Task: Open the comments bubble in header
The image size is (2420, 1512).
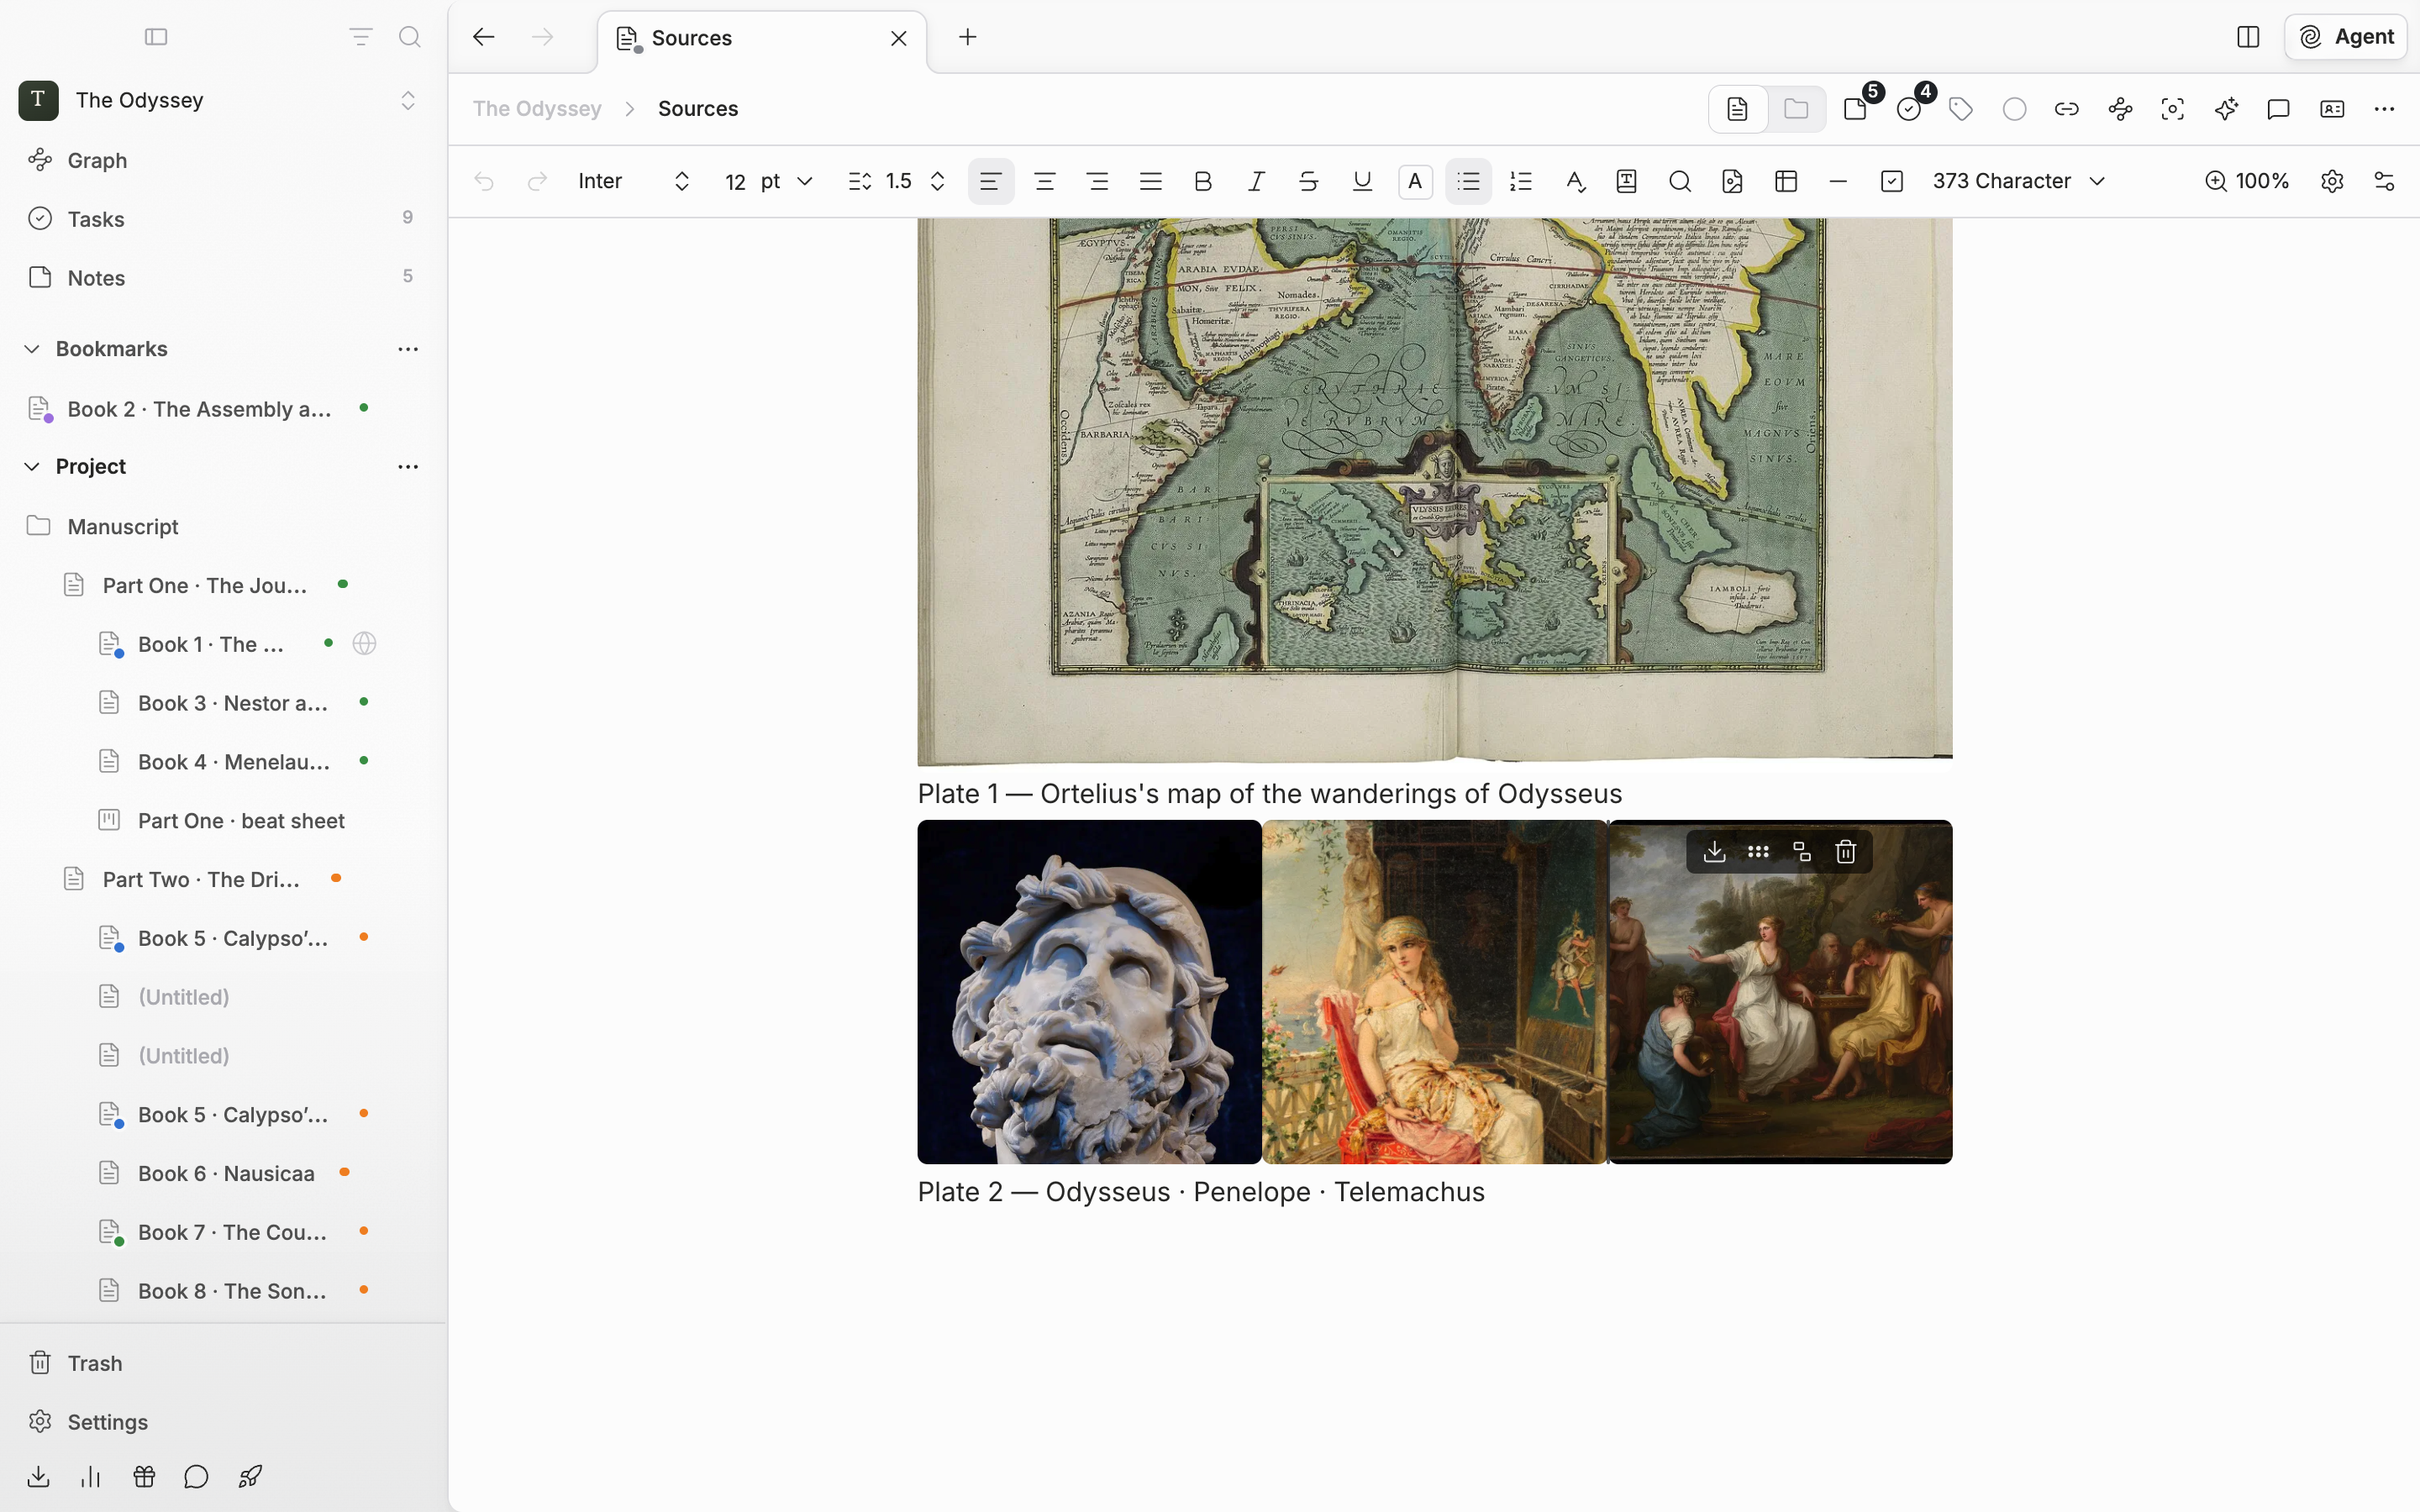Action: tap(2278, 109)
